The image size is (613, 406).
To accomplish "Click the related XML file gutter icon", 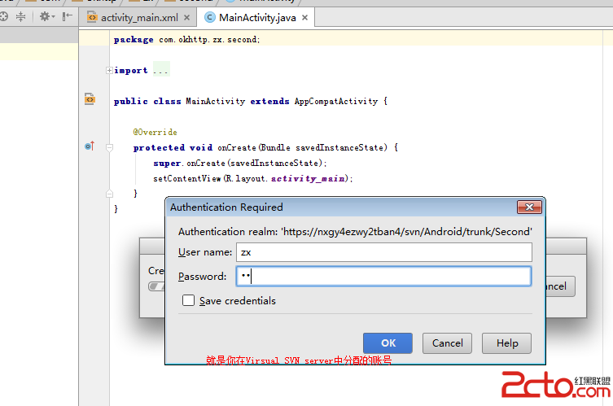I will point(90,99).
